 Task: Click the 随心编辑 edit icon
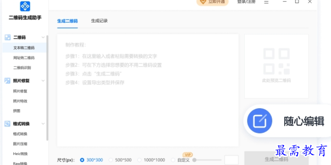click(259, 121)
